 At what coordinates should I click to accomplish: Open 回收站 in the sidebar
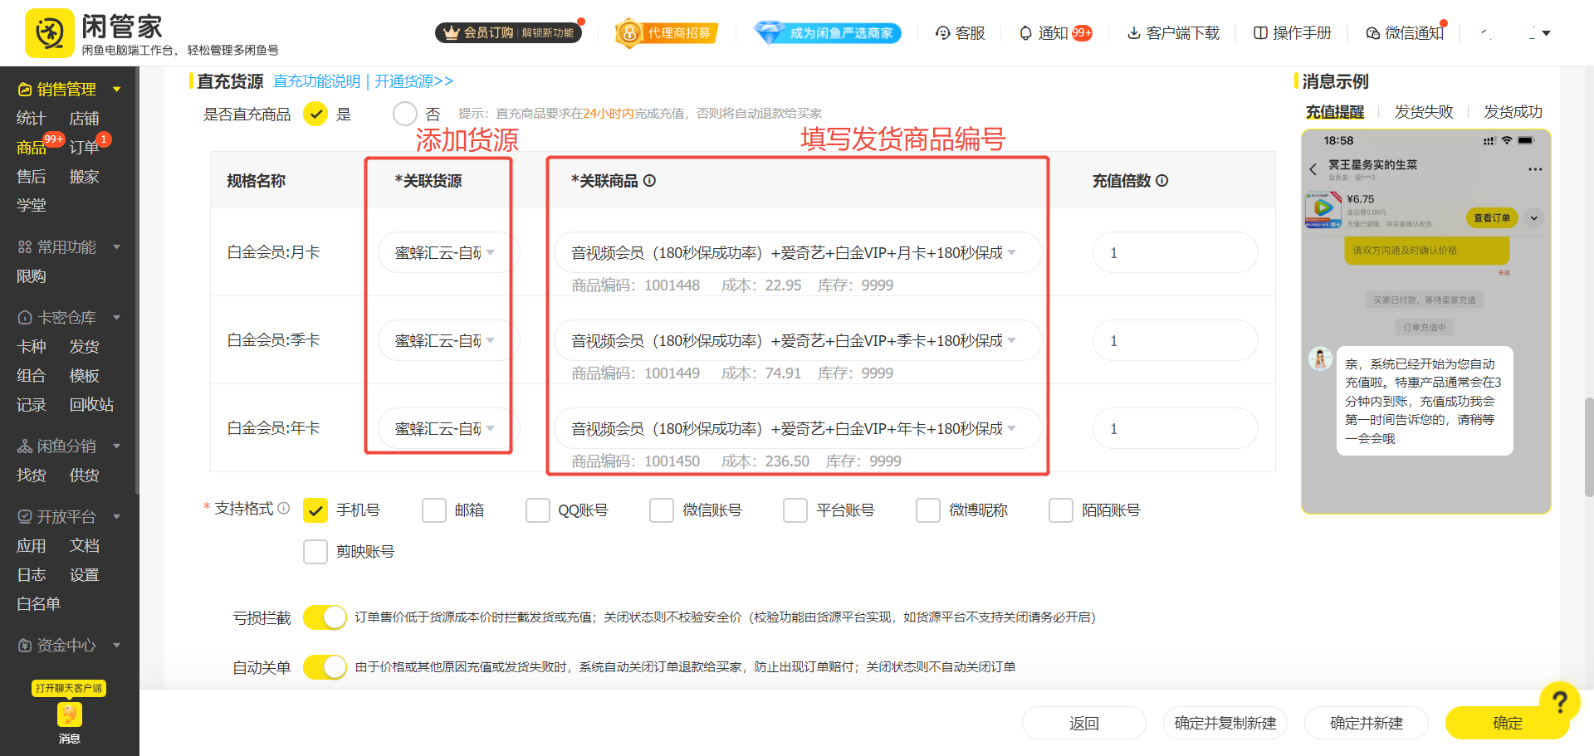point(91,405)
